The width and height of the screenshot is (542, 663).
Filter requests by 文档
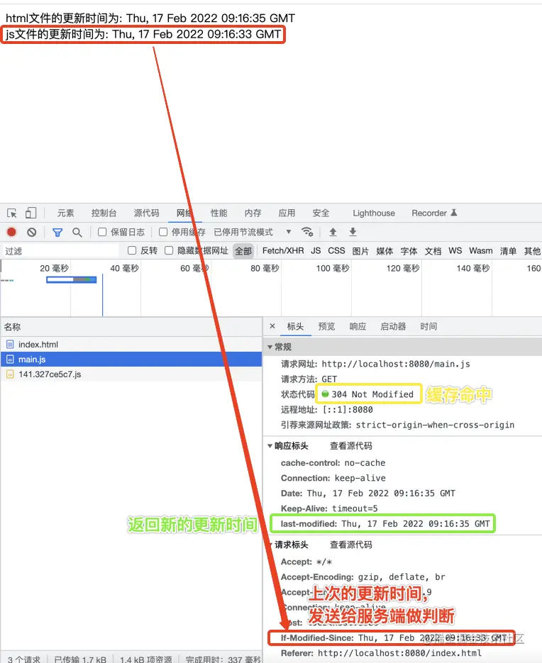point(433,251)
